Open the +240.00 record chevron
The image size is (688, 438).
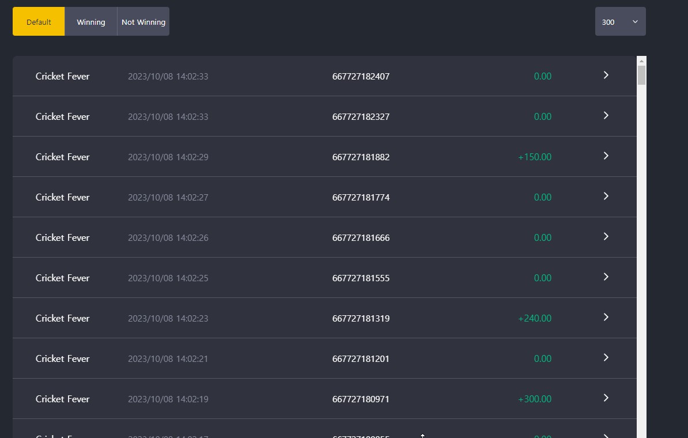[x=606, y=318]
